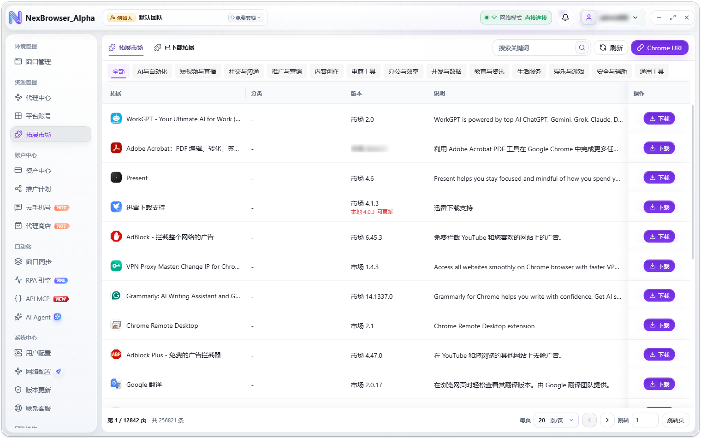Open 云手机号 in sidebar
This screenshot has width=701, height=438.
51,207
